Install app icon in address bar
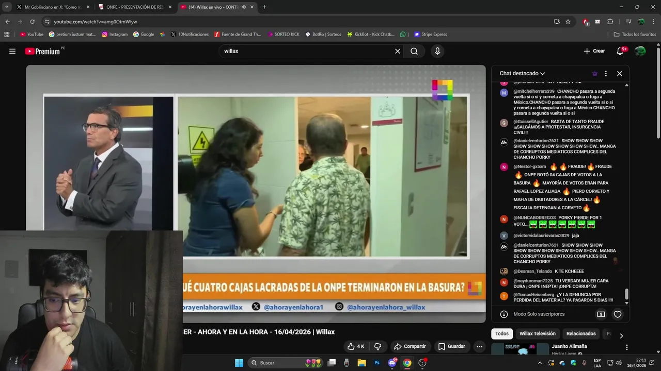The height and width of the screenshot is (371, 661). 557,22
